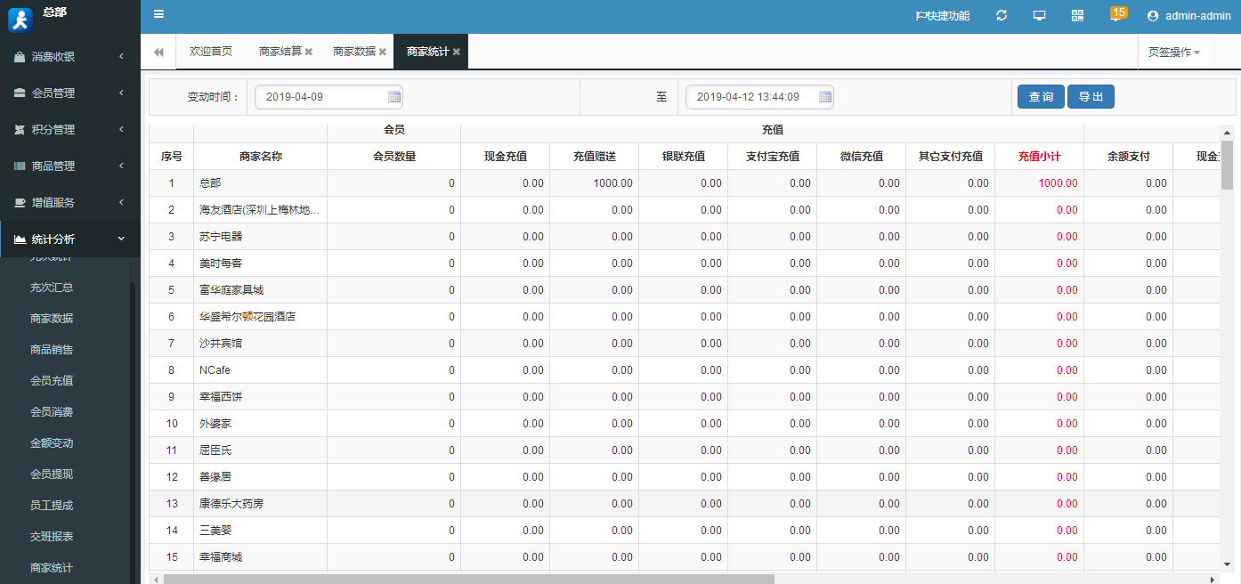Viewport: 1241px width, 584px height.
Task: Click the monitor display icon in header
Action: 1039,15
